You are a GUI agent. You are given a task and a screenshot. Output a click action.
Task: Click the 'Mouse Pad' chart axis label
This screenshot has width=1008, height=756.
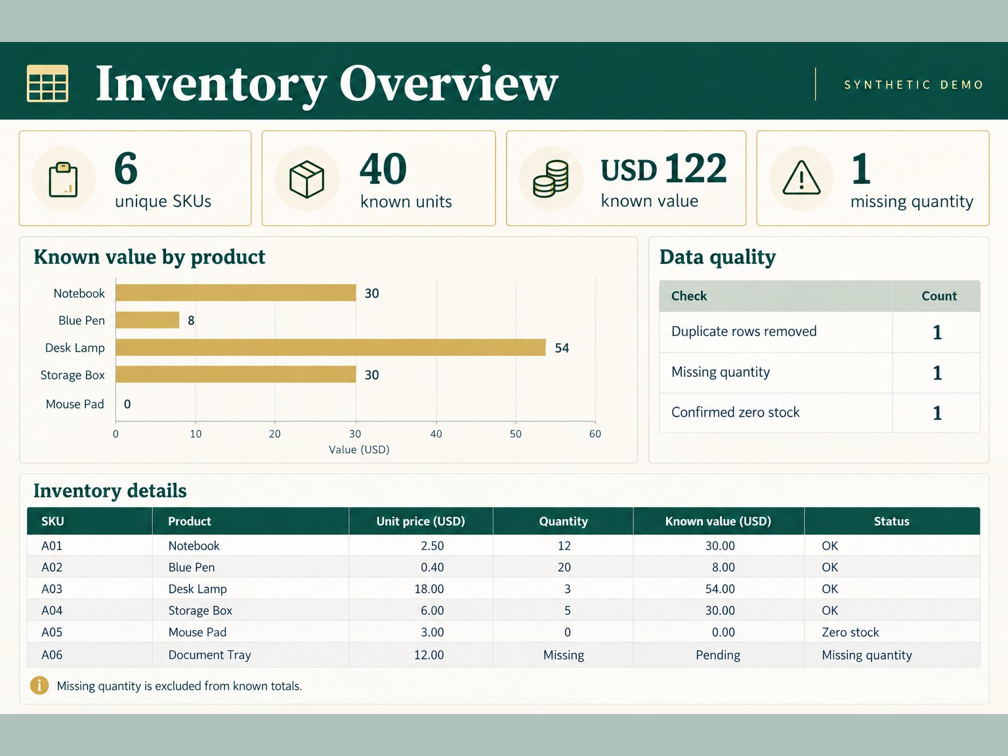(x=75, y=404)
